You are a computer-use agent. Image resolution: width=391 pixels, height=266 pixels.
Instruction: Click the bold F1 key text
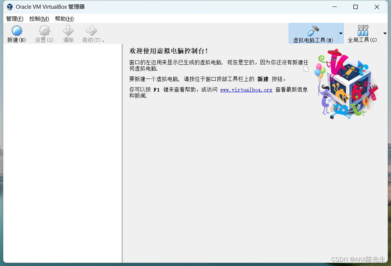click(157, 90)
